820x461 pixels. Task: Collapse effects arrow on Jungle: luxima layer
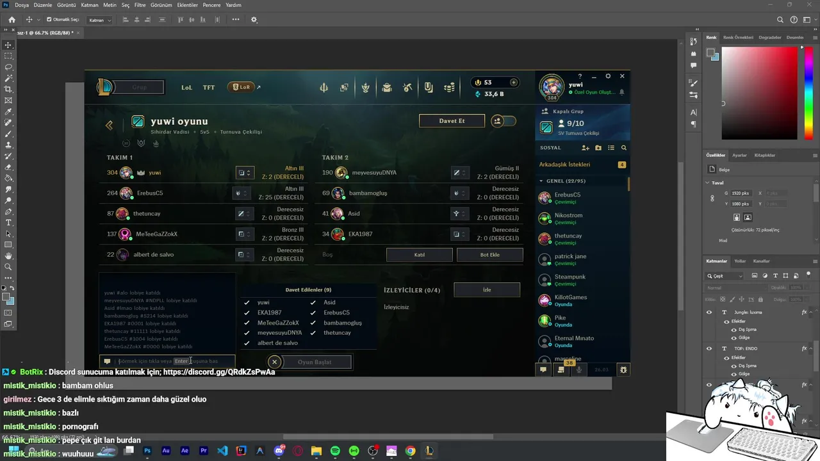coord(812,312)
